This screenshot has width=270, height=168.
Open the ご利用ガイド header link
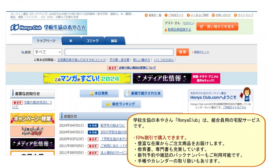coord(176,15)
